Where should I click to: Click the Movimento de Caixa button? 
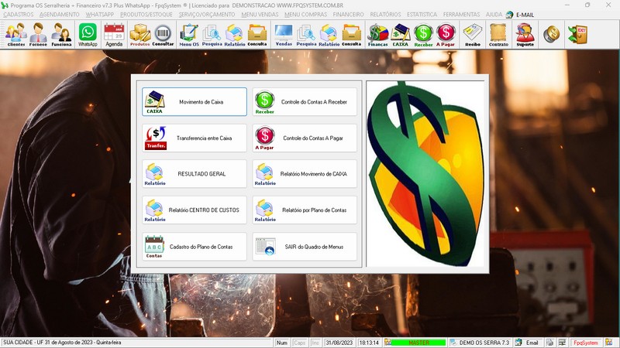click(x=195, y=101)
